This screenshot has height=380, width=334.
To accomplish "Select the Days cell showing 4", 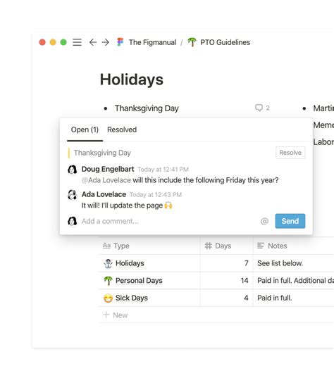I will point(226,298).
